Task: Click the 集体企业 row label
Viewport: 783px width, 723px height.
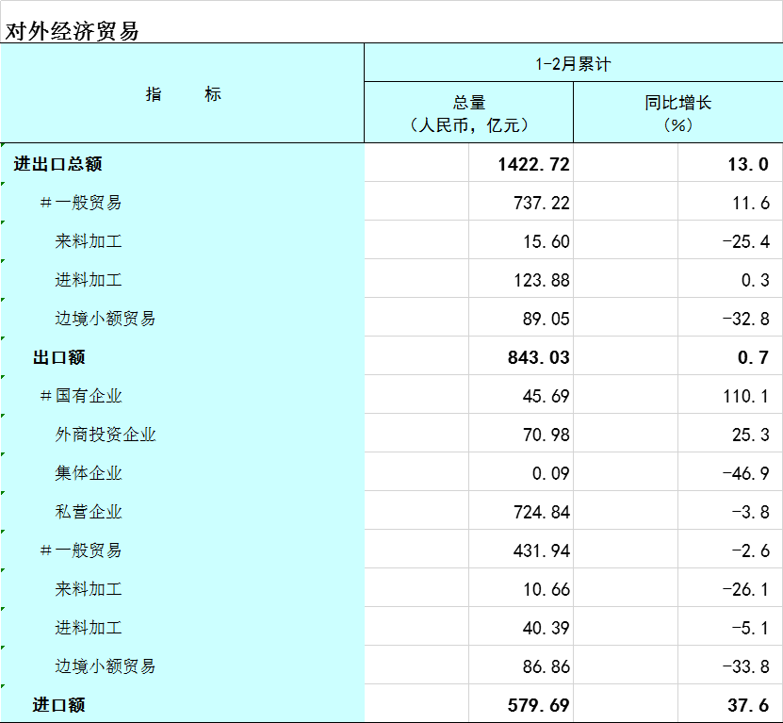Action: coord(89,473)
